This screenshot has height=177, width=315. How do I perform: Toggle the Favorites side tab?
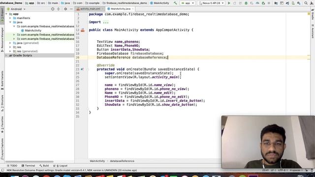(x=2, y=124)
